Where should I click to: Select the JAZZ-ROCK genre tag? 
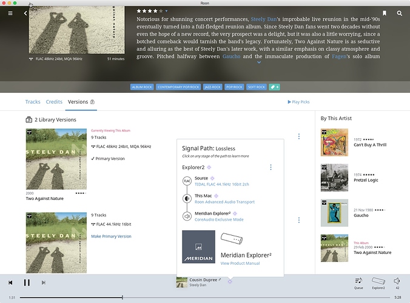pyautogui.click(x=213, y=87)
